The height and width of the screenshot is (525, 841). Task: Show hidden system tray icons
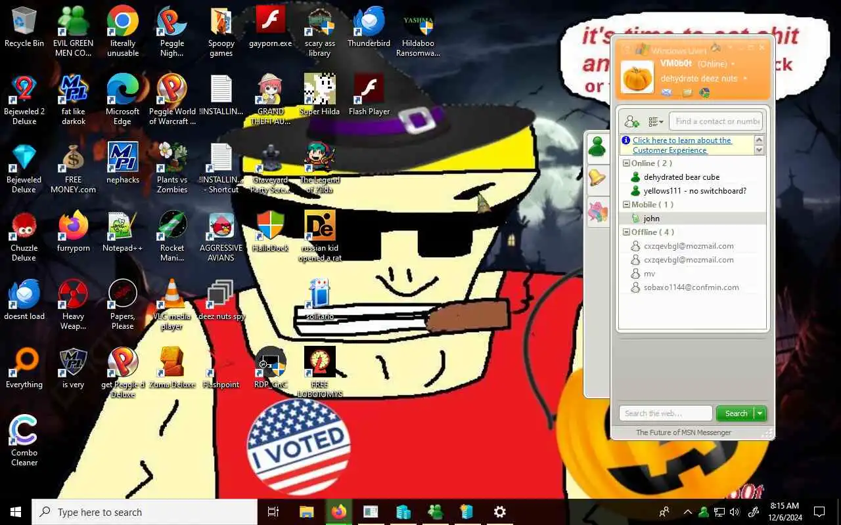point(687,512)
